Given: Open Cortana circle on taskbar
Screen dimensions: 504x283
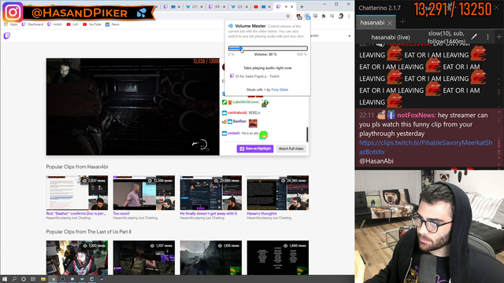Looking at the screenshot, I should point(24,279).
